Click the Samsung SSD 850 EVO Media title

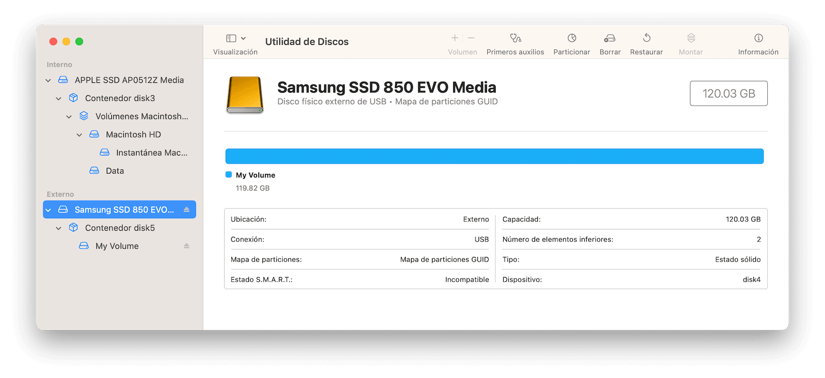tap(387, 87)
